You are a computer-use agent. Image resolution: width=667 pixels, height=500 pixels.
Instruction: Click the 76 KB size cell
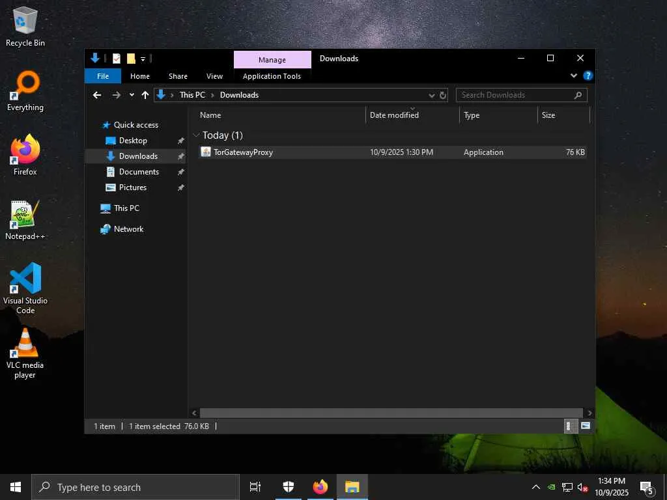tap(575, 152)
